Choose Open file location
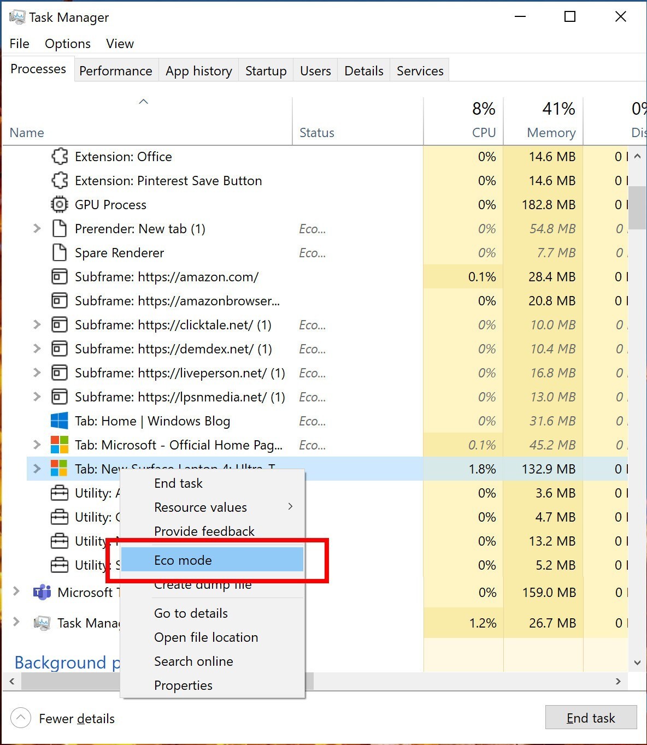This screenshot has height=745, width=647. tap(212, 637)
